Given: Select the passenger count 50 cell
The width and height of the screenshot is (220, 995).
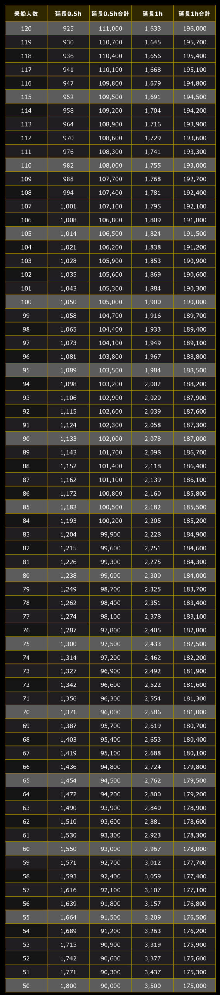Looking at the screenshot, I should pos(26,986).
